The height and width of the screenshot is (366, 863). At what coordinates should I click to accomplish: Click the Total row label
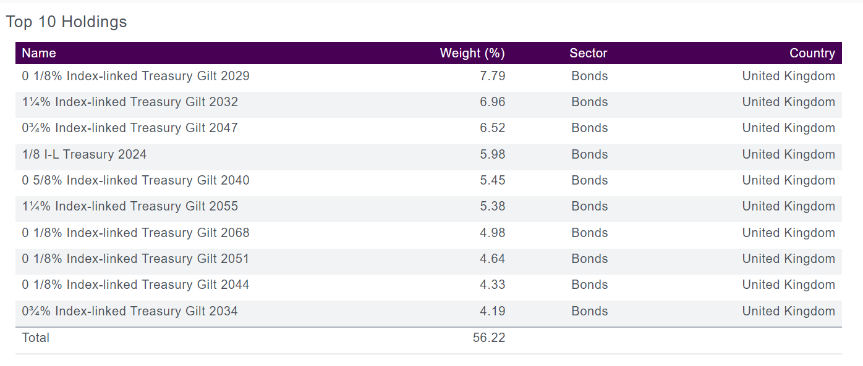point(36,338)
